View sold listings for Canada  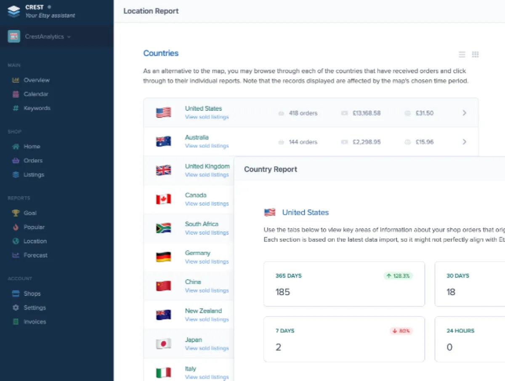coord(207,204)
